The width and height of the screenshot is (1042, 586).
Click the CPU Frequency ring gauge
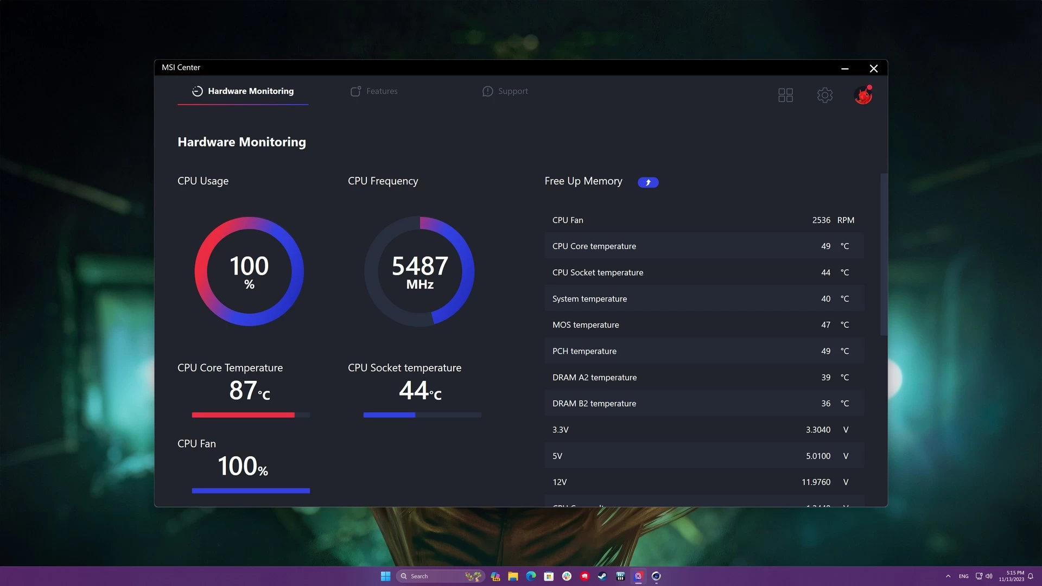click(420, 271)
